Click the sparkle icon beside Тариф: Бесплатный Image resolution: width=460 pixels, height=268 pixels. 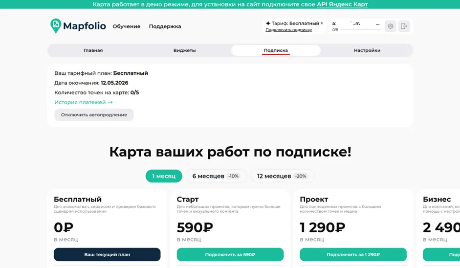tap(268, 23)
